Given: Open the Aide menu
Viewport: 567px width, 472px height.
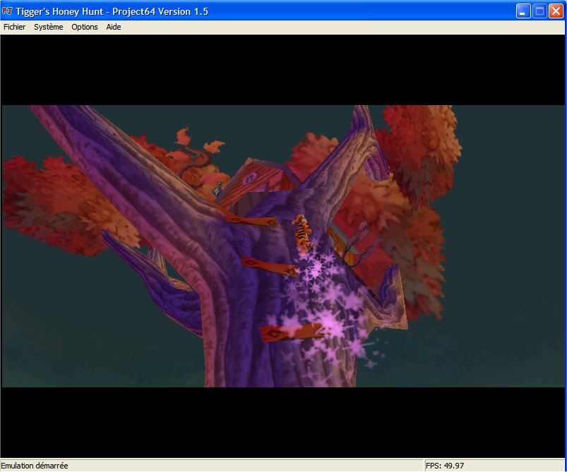Looking at the screenshot, I should point(114,27).
